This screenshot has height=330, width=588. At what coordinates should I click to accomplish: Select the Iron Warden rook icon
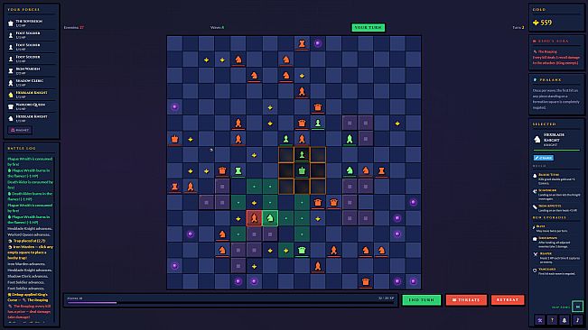click(x=11, y=70)
